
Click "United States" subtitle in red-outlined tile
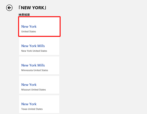[x=29, y=32]
